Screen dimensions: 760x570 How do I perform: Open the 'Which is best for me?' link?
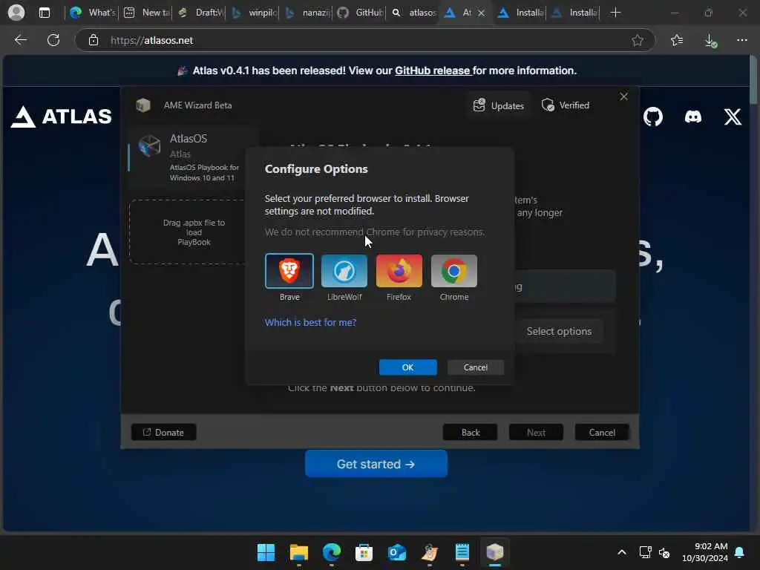pyautogui.click(x=310, y=322)
